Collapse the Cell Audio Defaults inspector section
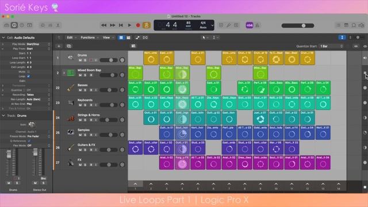 (x=3, y=37)
